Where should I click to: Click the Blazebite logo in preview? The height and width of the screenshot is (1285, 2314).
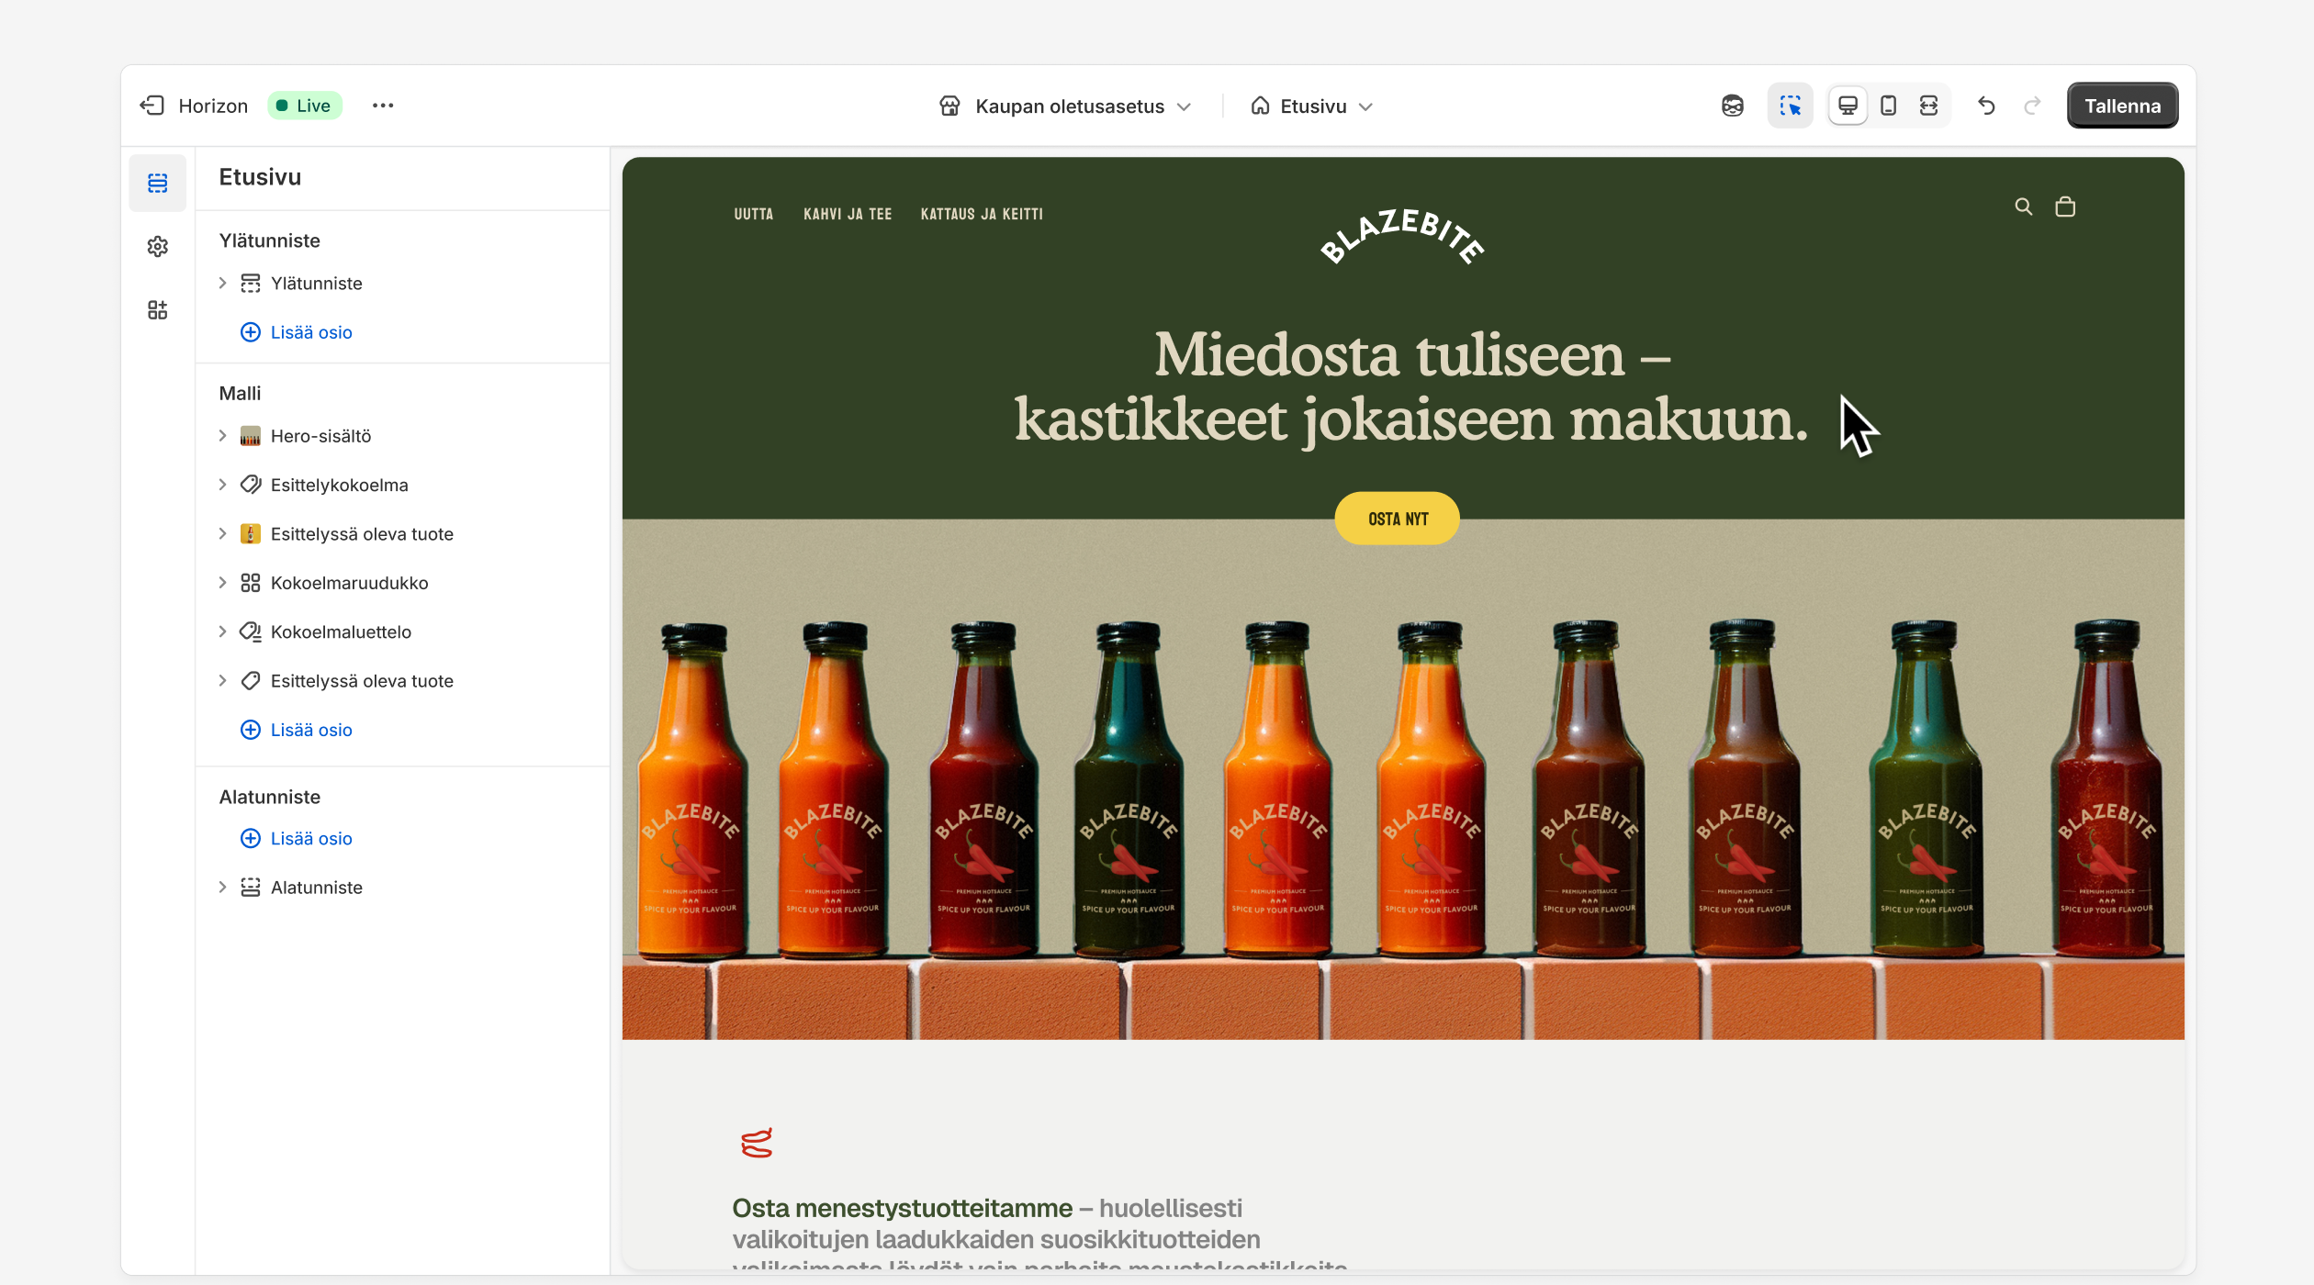coord(1401,236)
